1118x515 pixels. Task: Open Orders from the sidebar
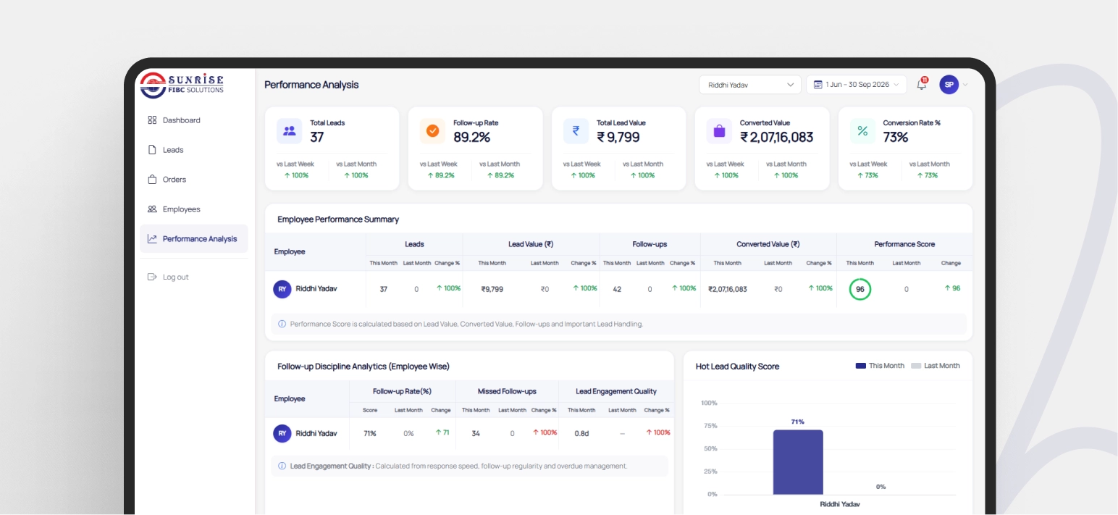(x=194, y=180)
